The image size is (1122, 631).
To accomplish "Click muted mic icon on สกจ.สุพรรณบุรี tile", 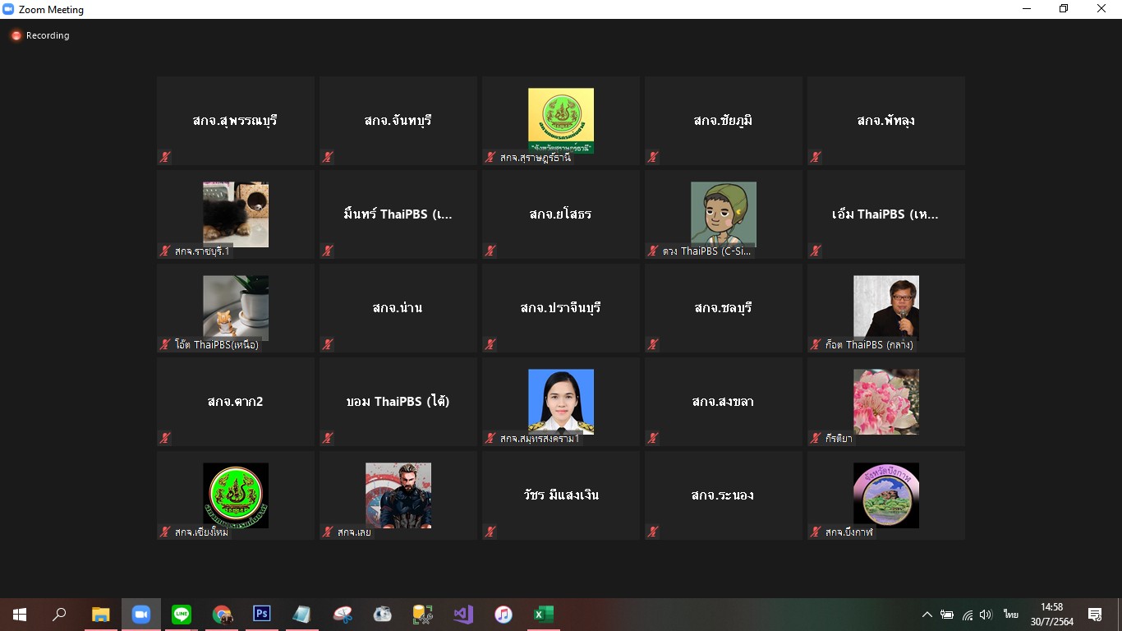I will 165,157.
